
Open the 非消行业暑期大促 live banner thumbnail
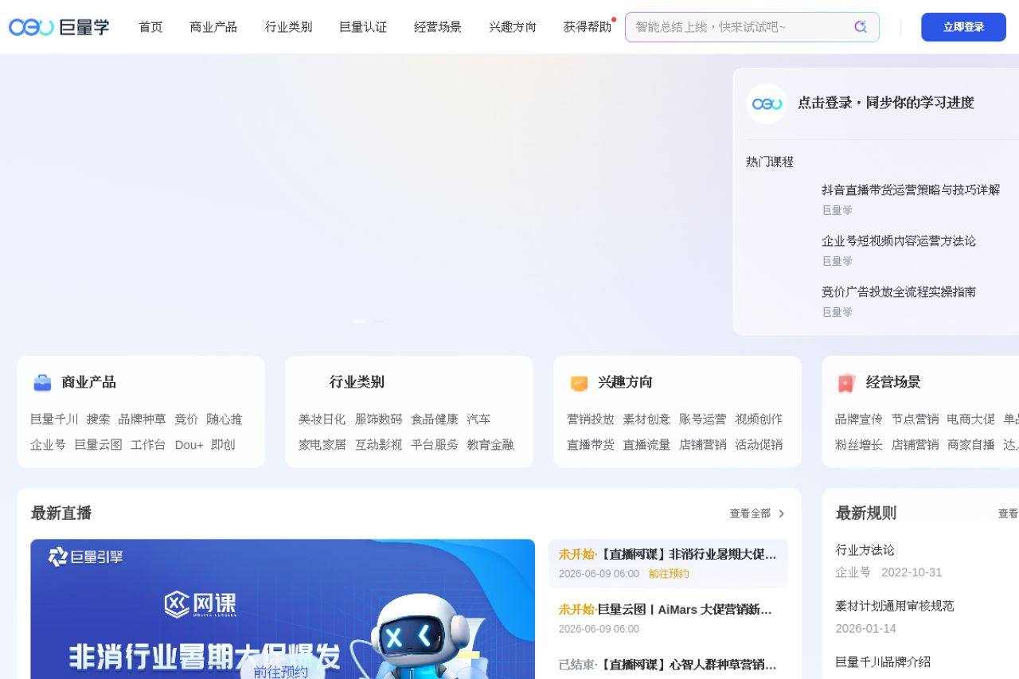click(x=283, y=609)
